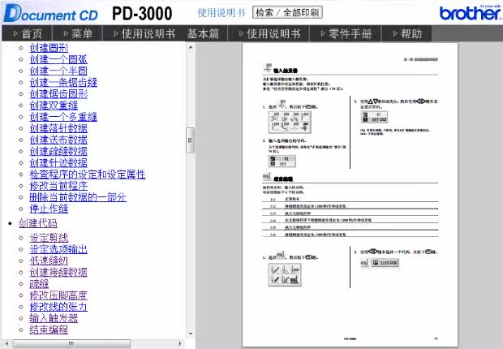Open the 疏缝 link
Viewport: 503px width, 349px height.
coord(40,284)
